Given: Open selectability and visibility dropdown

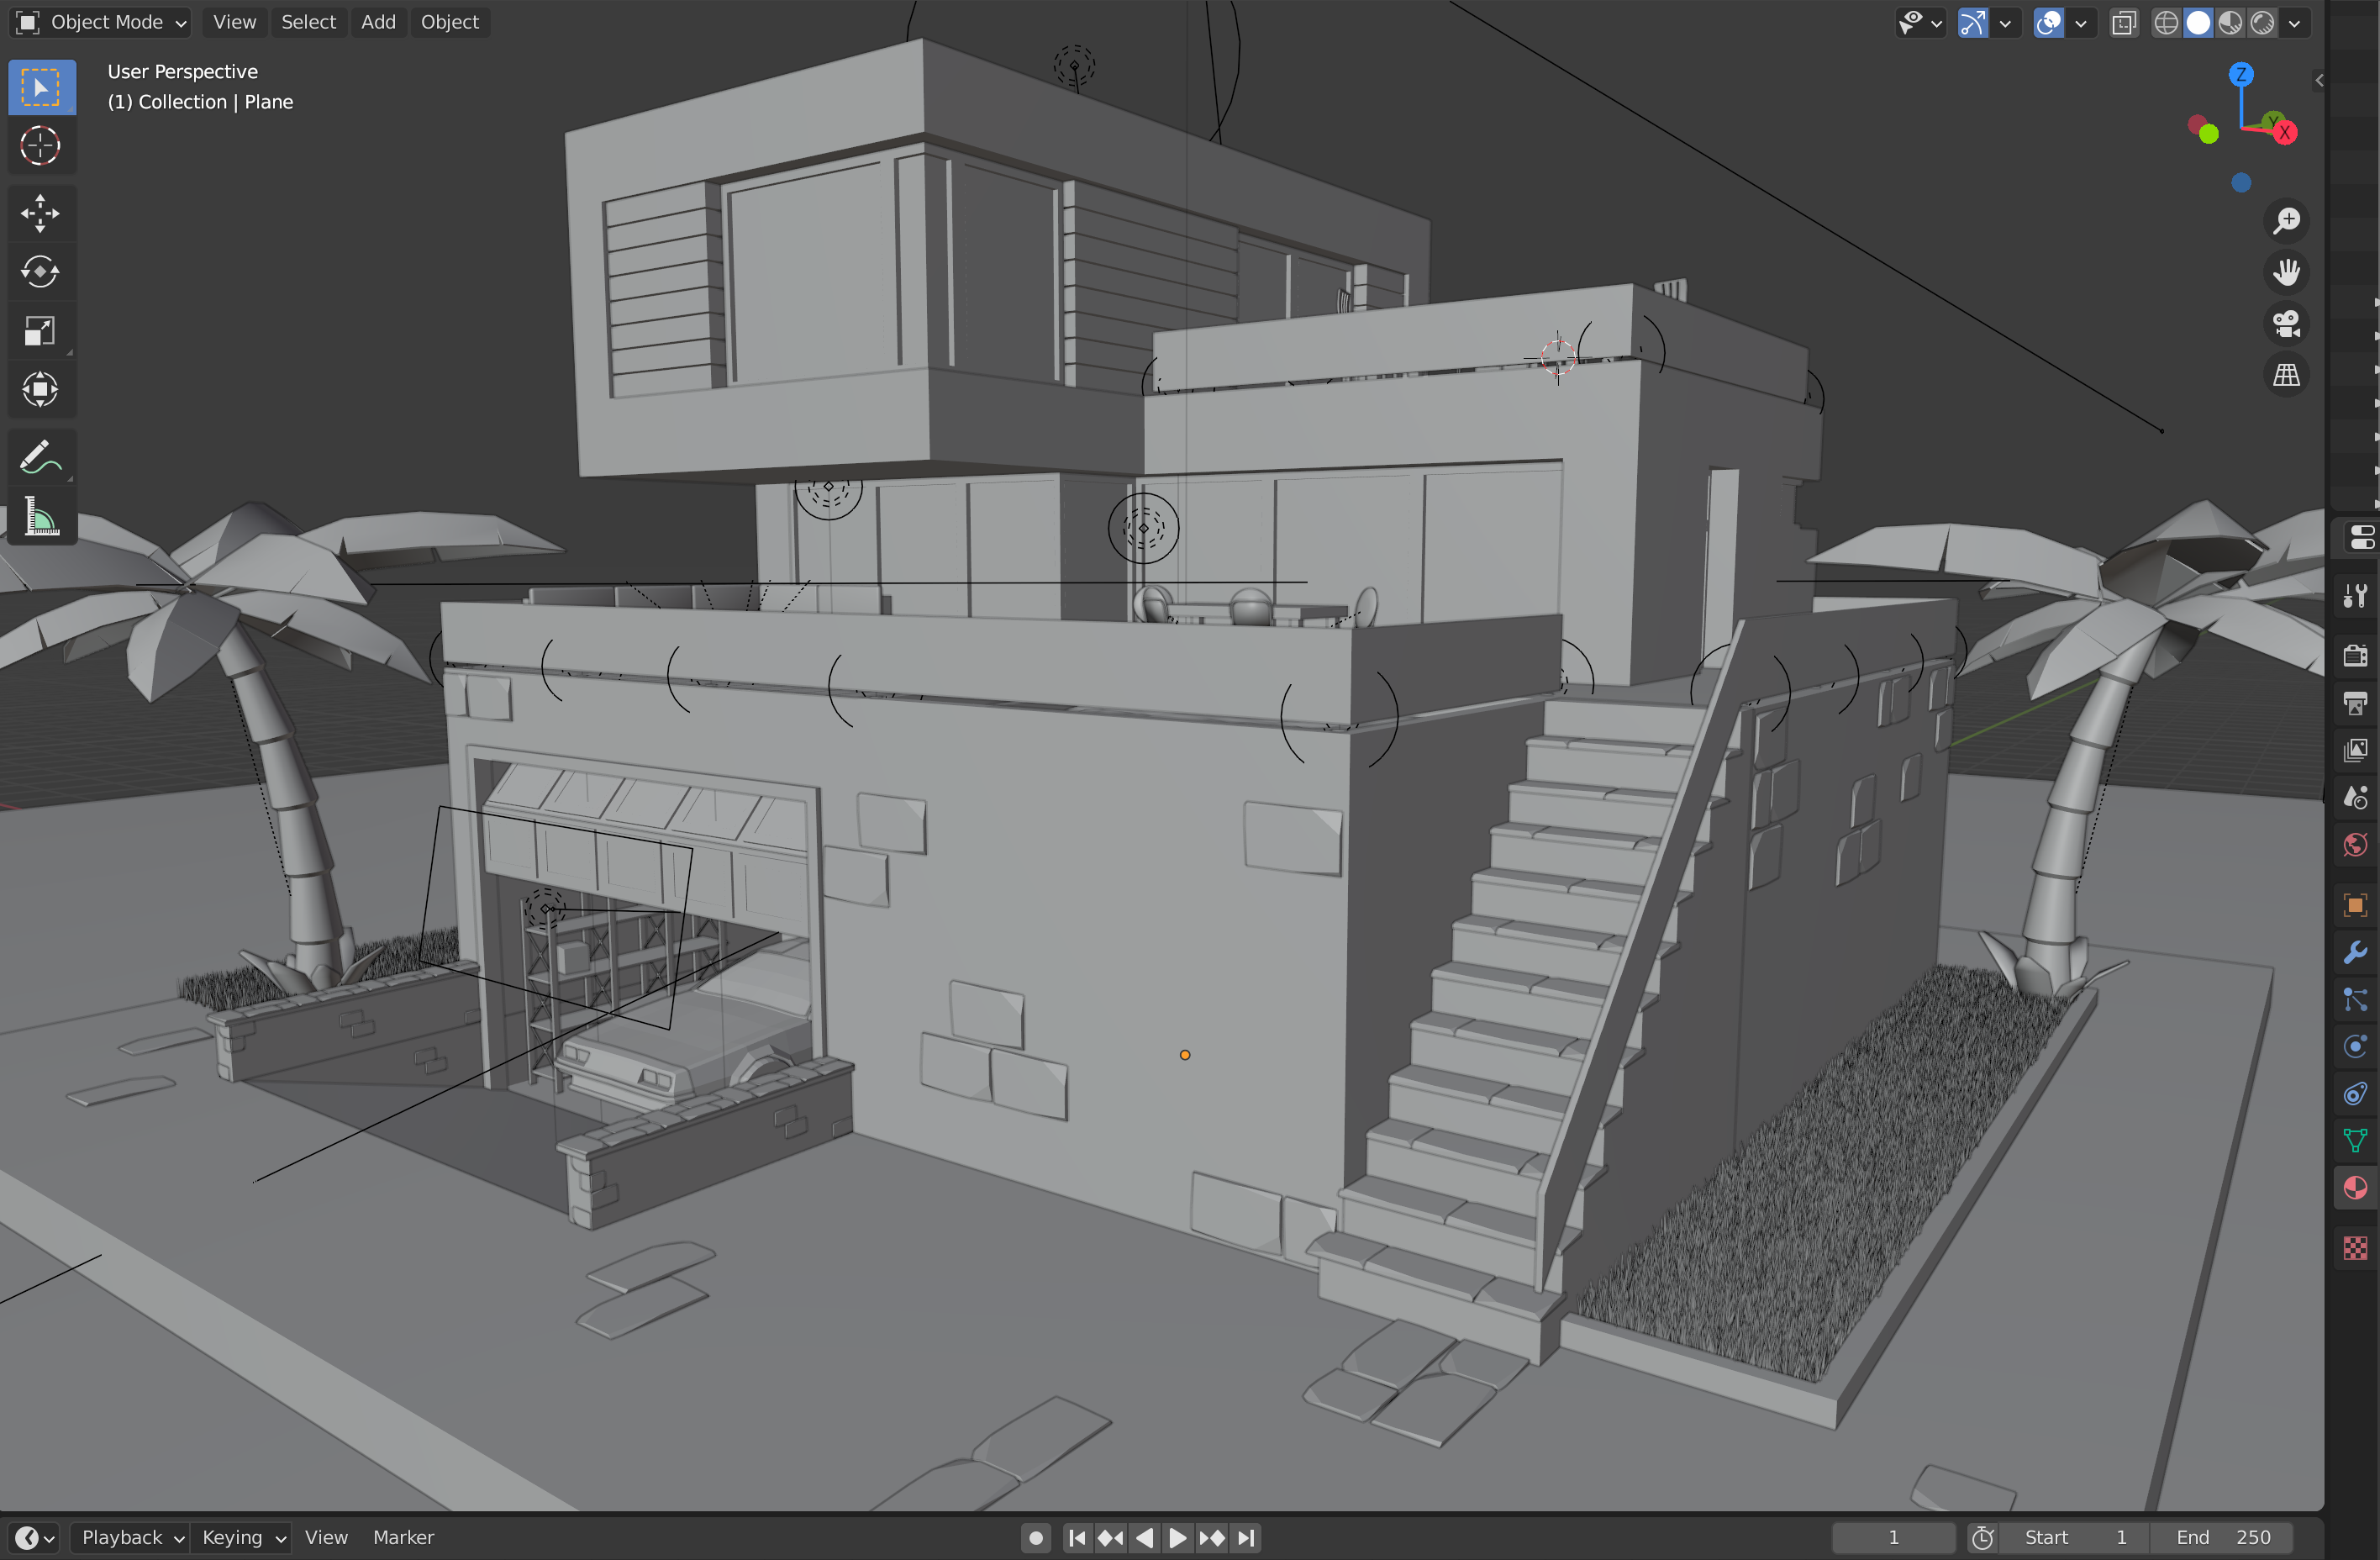Looking at the screenshot, I should pos(1920,22).
